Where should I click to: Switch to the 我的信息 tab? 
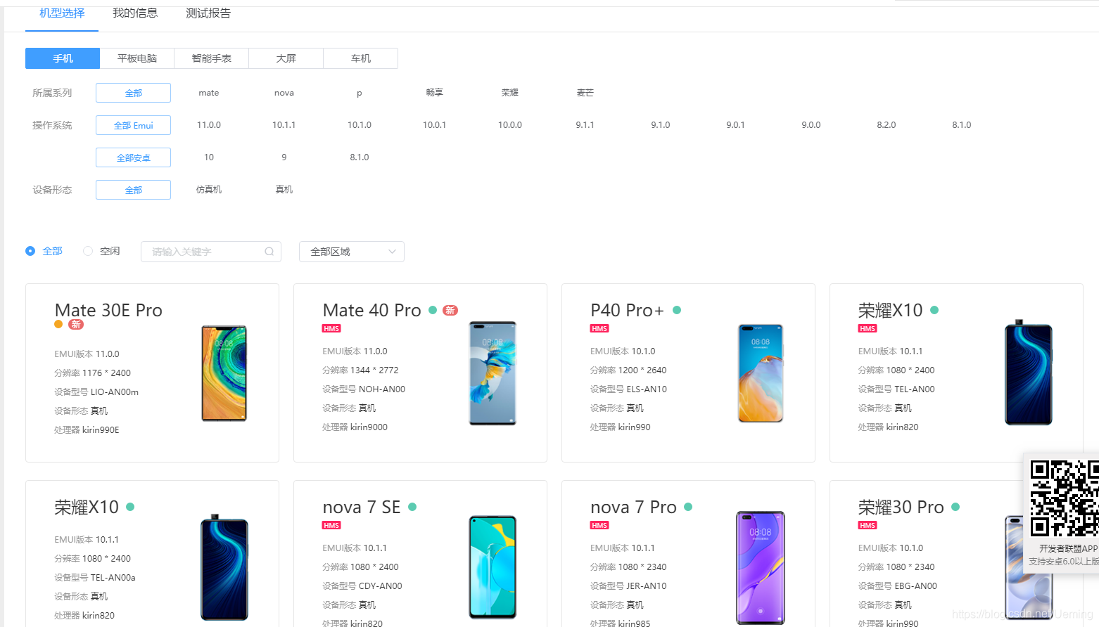135,13
